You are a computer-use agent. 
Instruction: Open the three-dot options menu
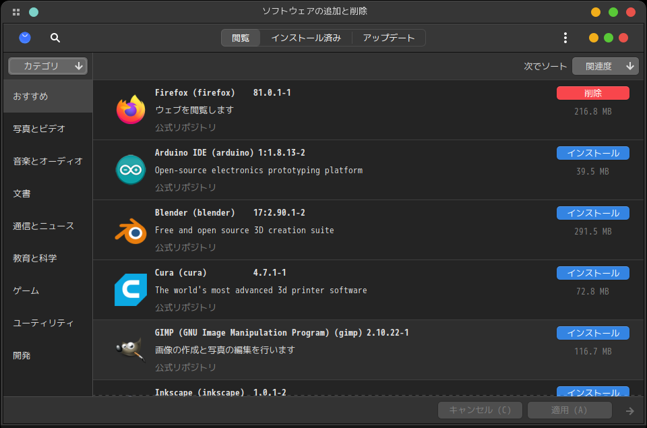[565, 38]
